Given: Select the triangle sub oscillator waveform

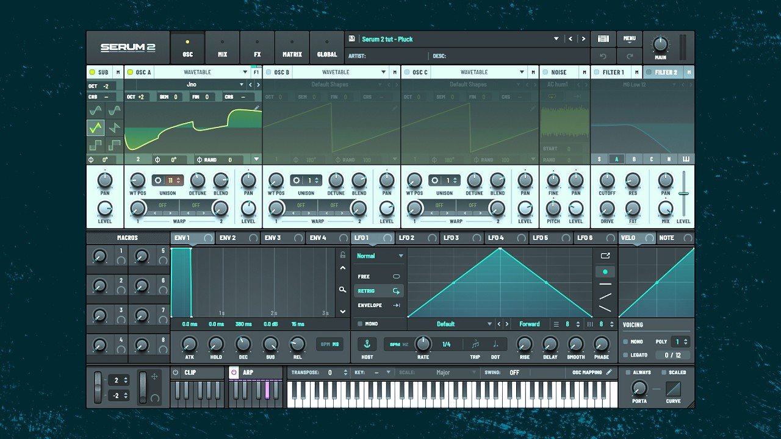Looking at the screenshot, I should click(x=96, y=128).
